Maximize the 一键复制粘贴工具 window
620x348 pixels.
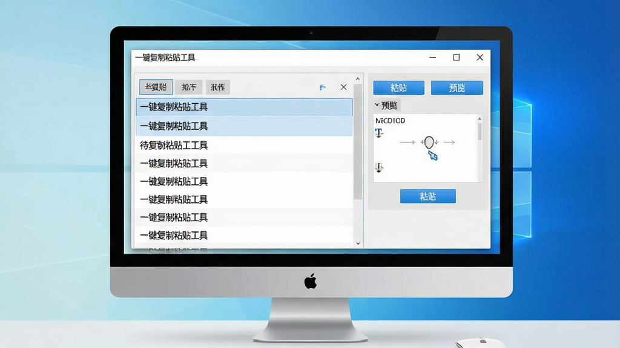[x=457, y=57]
